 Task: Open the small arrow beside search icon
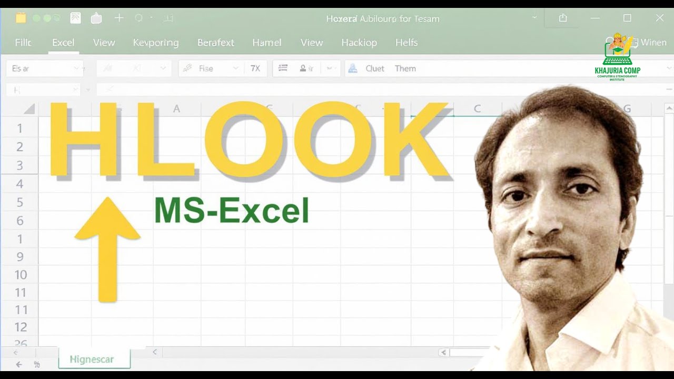tap(152, 18)
